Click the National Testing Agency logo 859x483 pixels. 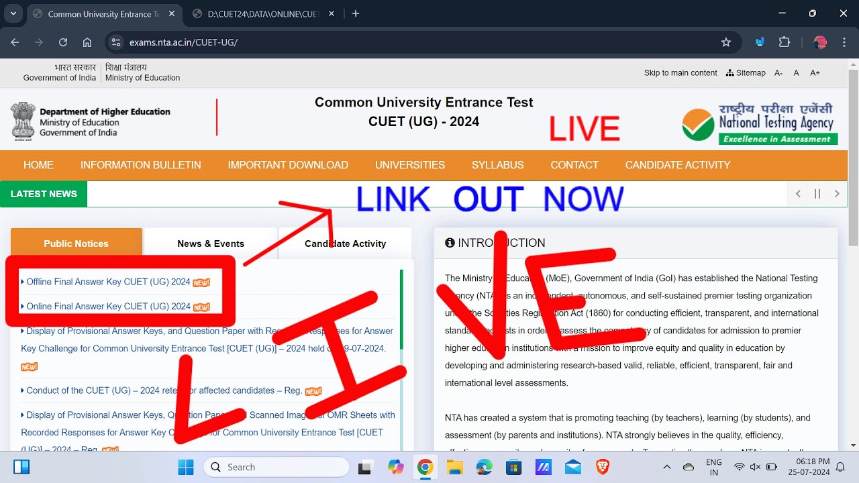(x=760, y=123)
